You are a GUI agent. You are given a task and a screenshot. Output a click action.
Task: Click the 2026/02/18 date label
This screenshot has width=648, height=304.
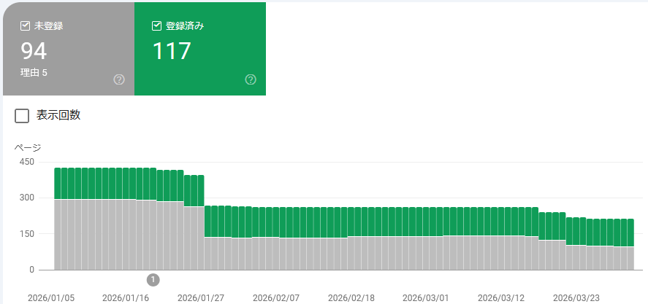[x=351, y=298]
